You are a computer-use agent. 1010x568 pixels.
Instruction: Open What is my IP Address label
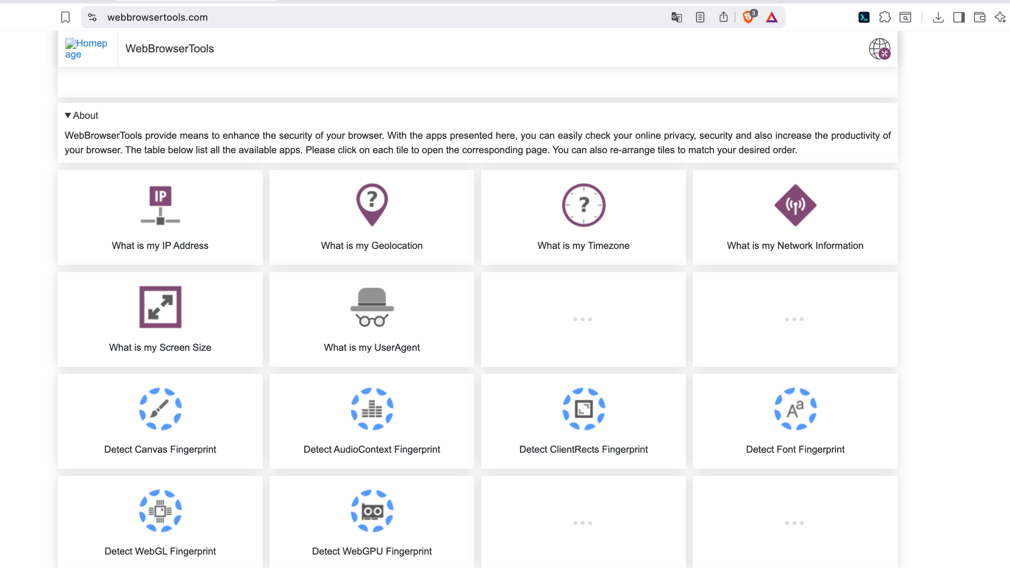tap(160, 245)
